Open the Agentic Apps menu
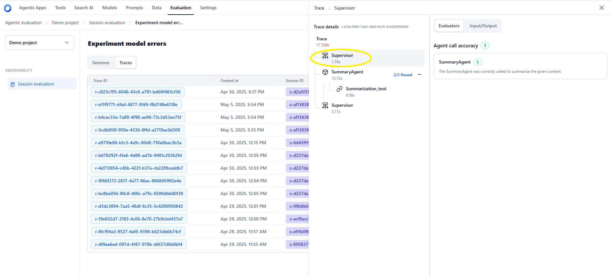 coord(32,8)
